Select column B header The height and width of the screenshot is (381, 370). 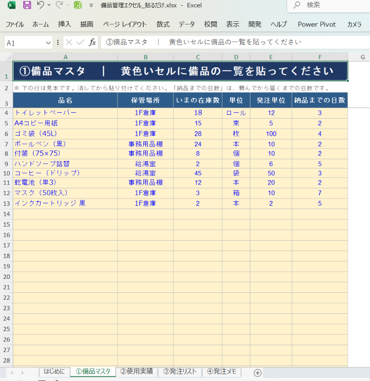145,57
